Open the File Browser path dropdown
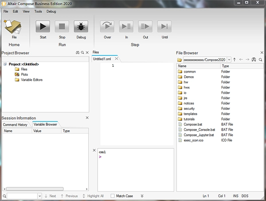266x201 pixels. 229,60
